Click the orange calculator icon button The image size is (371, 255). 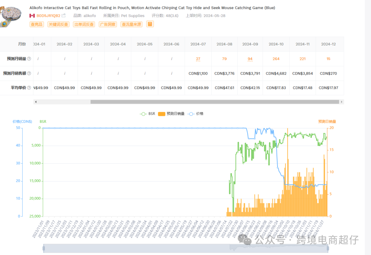tap(150, 24)
